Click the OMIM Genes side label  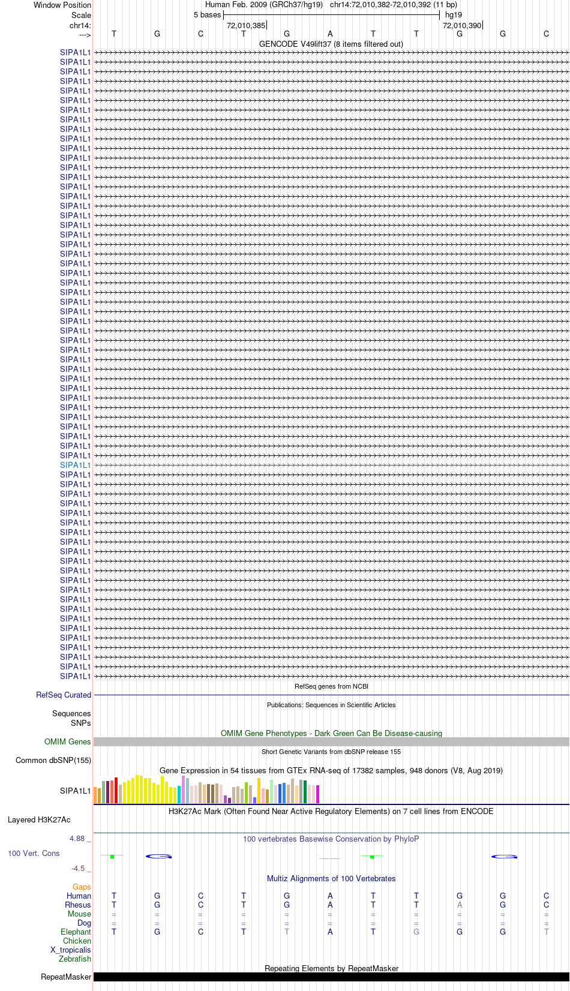(x=68, y=741)
